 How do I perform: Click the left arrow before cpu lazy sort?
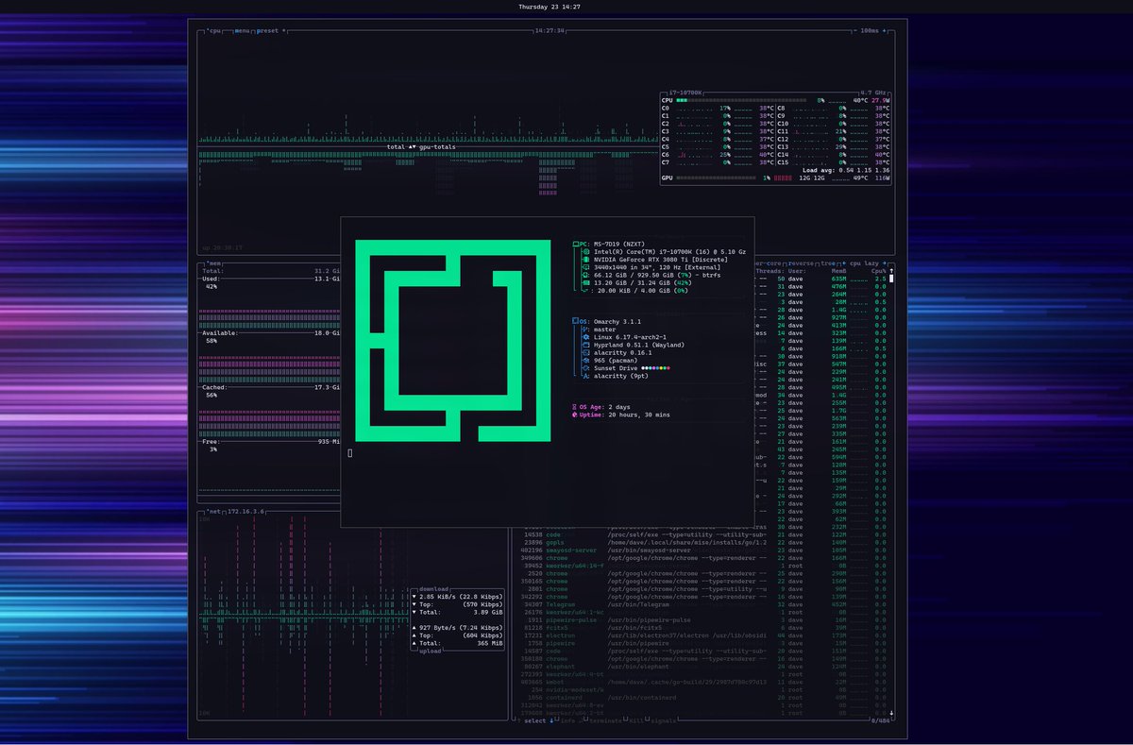click(843, 262)
